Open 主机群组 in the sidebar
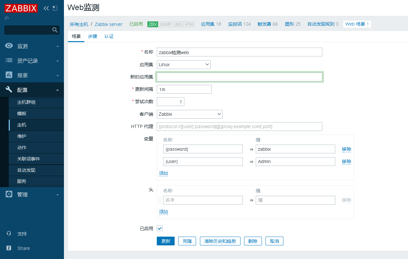This screenshot has width=408, height=259. click(x=36, y=102)
